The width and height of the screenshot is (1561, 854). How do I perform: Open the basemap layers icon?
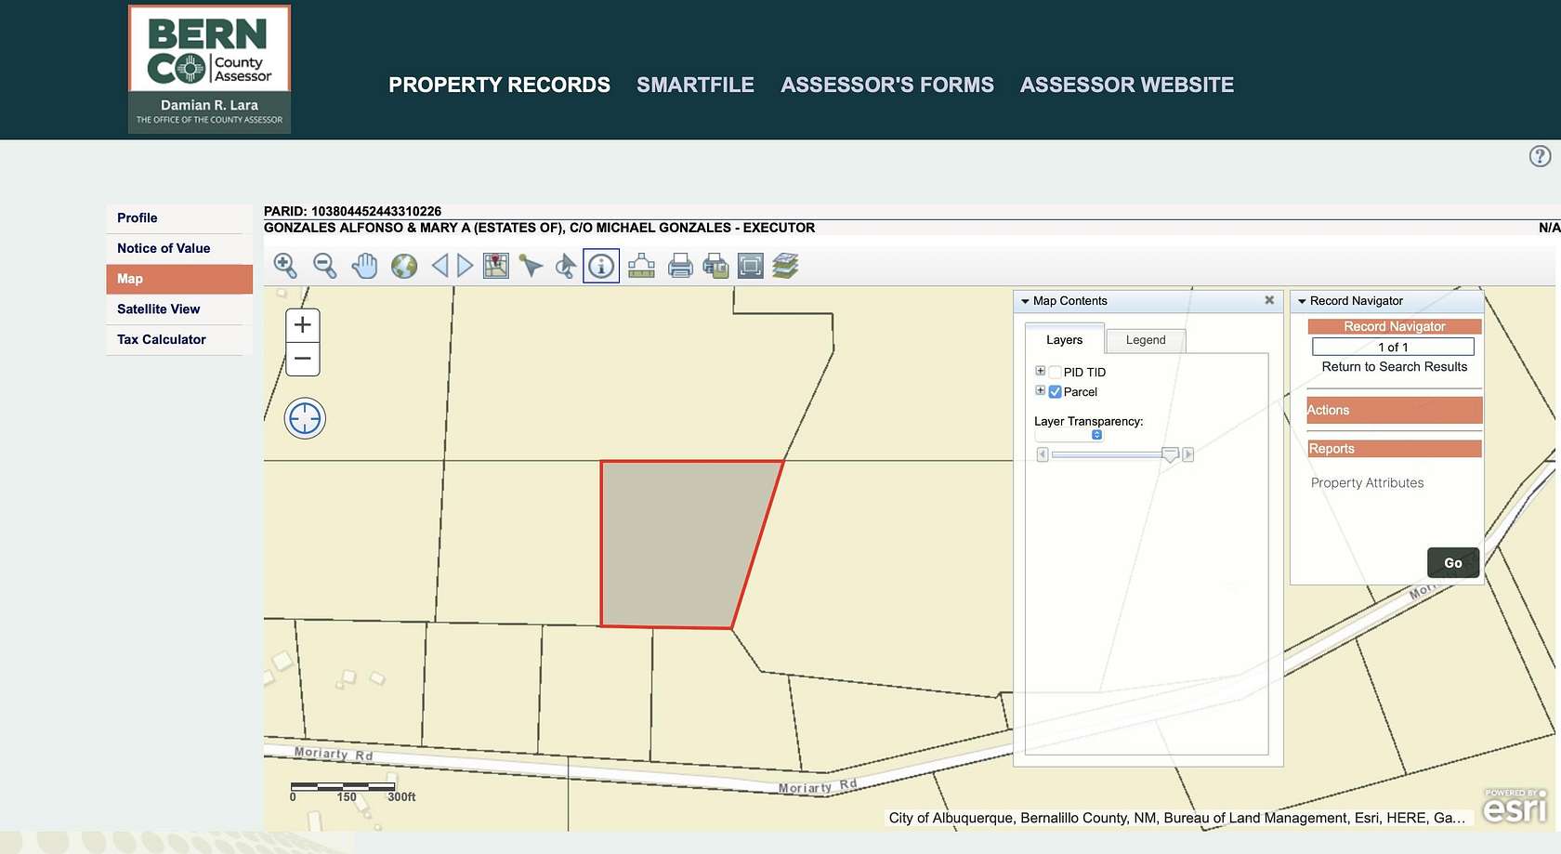pyautogui.click(x=785, y=265)
